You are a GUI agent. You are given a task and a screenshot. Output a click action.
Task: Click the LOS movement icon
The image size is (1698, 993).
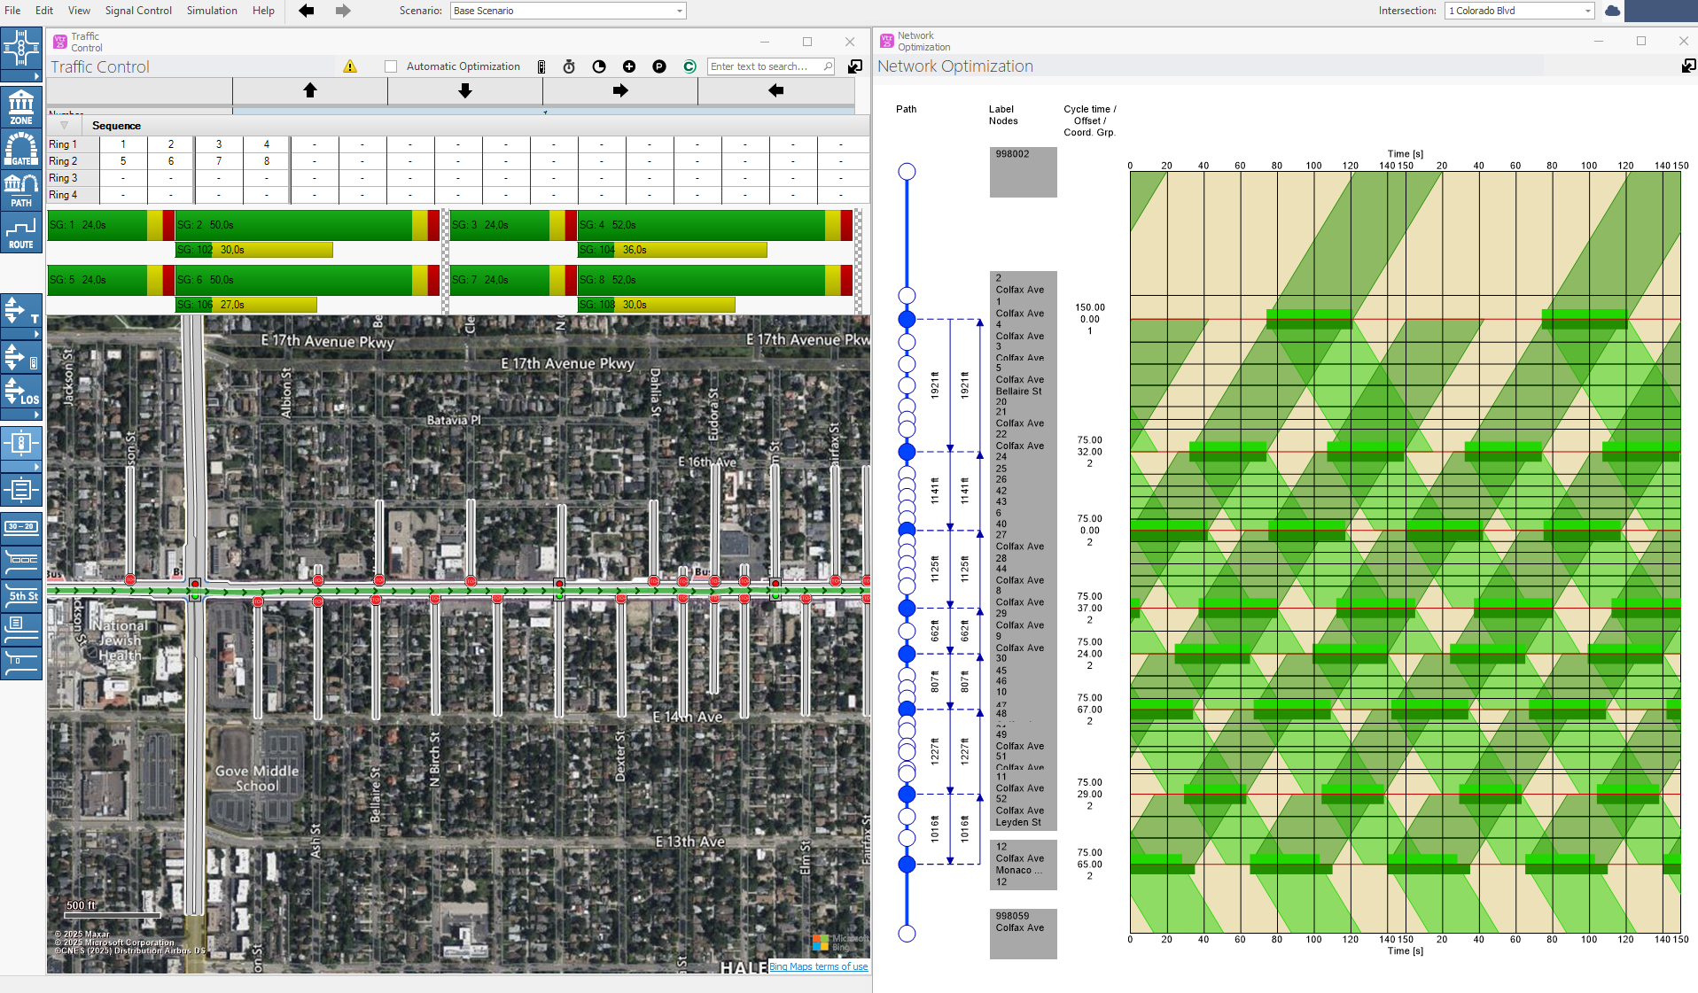coord(21,392)
